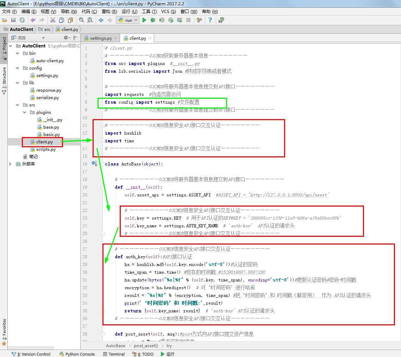Click the Undo toolbar icon

tap(33, 20)
